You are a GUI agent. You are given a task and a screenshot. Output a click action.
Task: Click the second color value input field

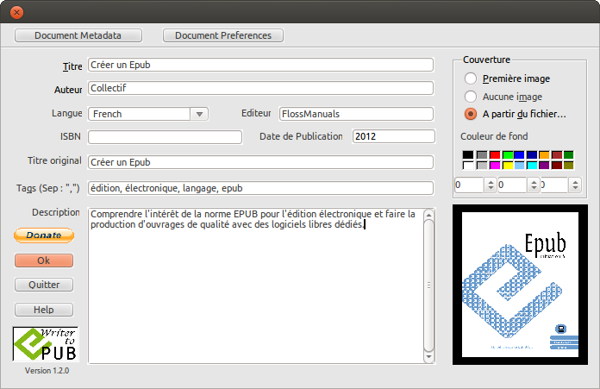pos(513,185)
